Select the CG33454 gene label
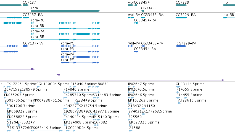 [142, 2]
